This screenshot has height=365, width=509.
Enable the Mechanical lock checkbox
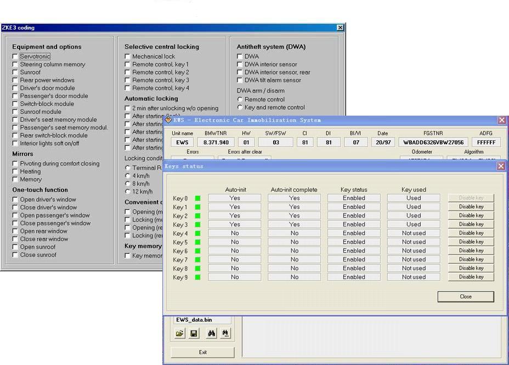click(x=127, y=56)
